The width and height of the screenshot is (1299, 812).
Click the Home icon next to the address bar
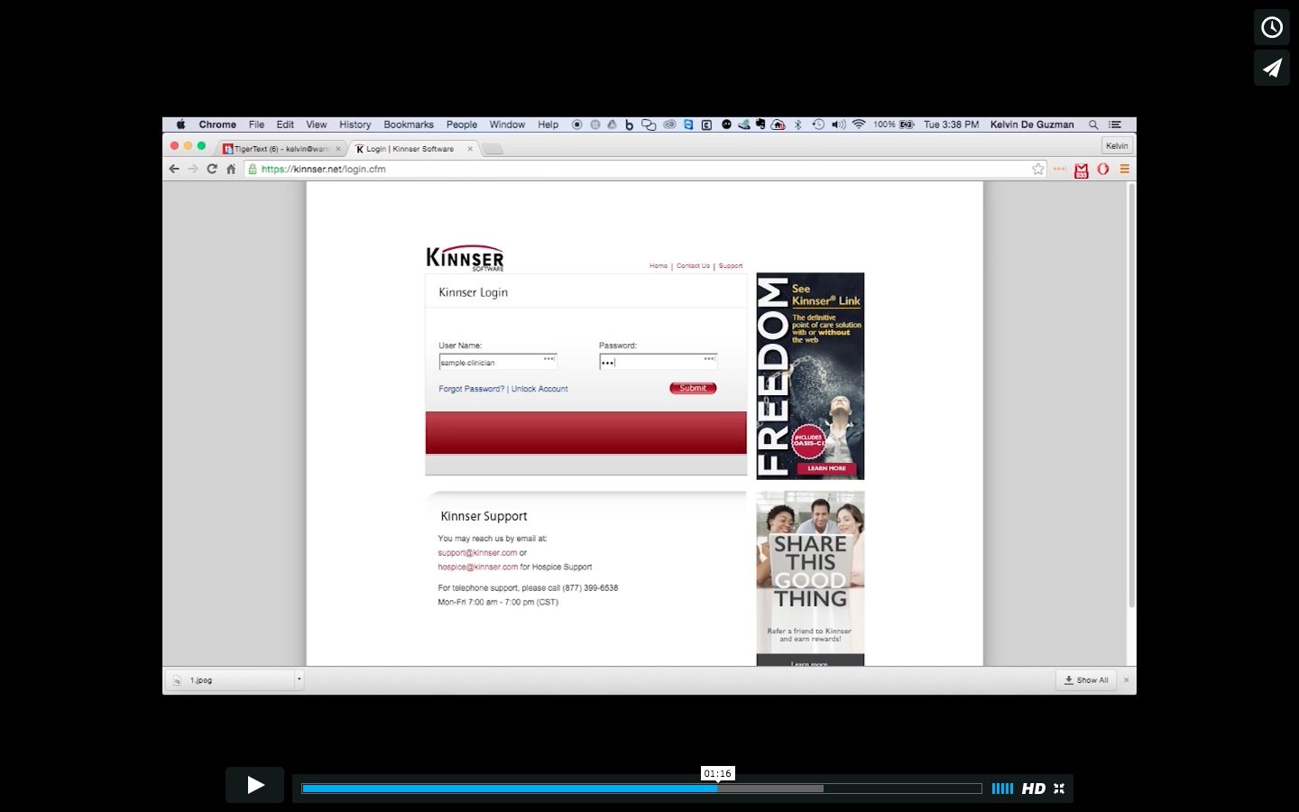tap(230, 169)
